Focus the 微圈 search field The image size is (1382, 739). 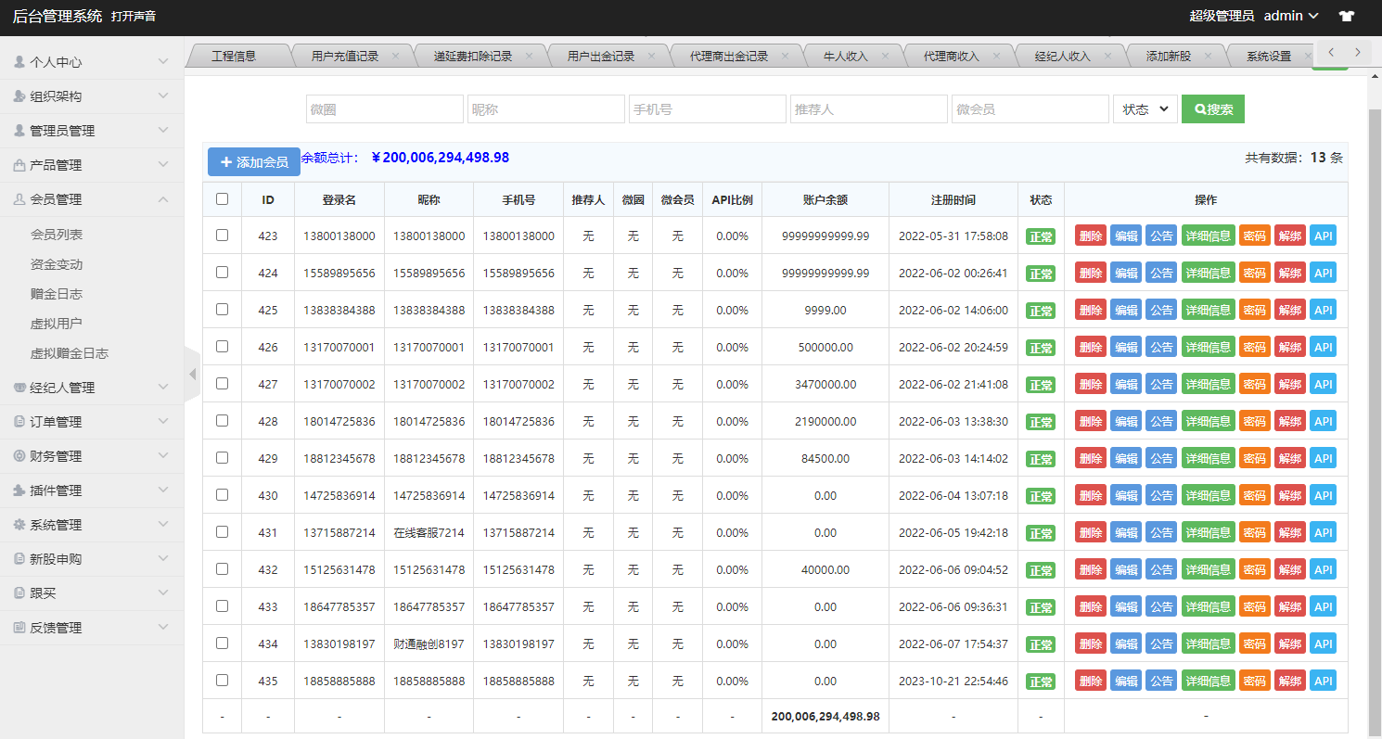[x=385, y=109]
